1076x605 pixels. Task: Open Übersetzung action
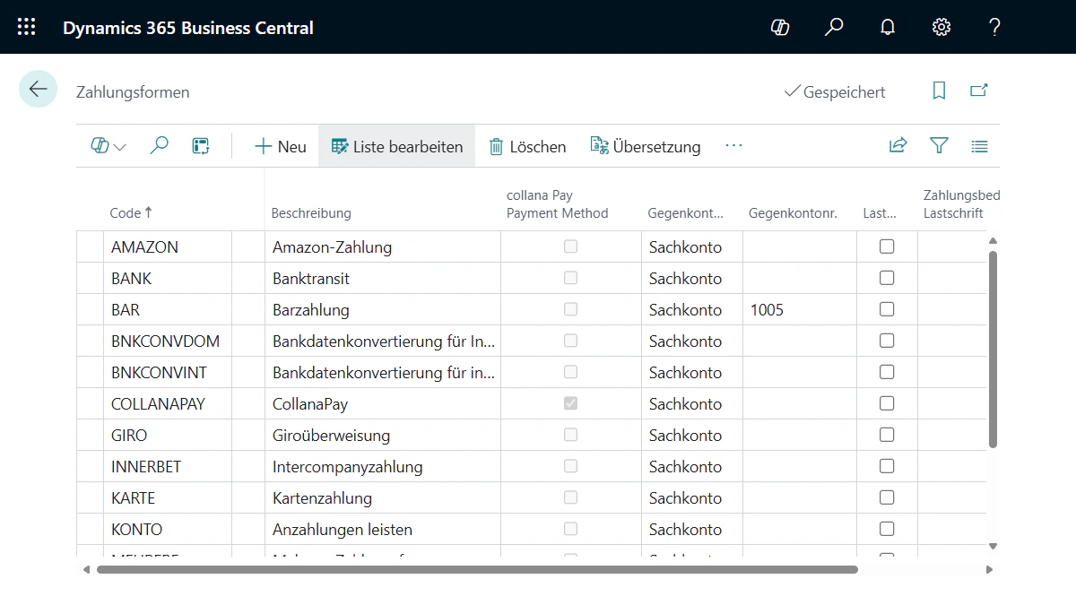pos(646,146)
